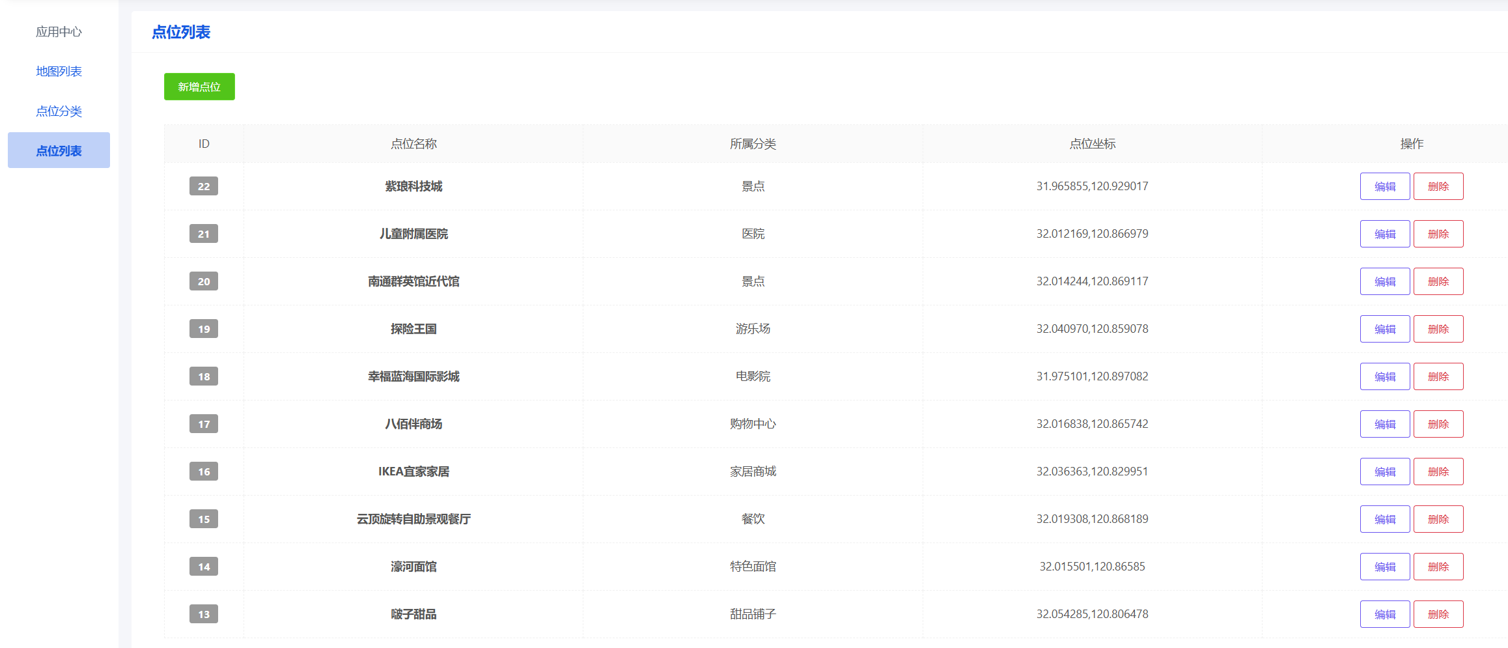The image size is (1508, 648).
Task: Select 点位列表 in the sidebar
Action: (x=59, y=150)
